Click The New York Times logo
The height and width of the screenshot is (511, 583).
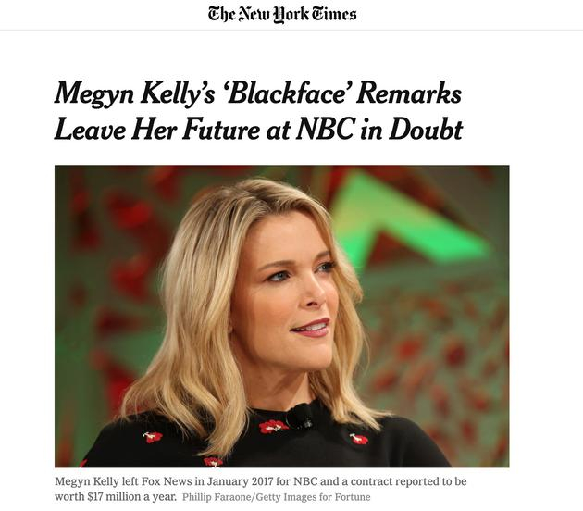[282, 14]
